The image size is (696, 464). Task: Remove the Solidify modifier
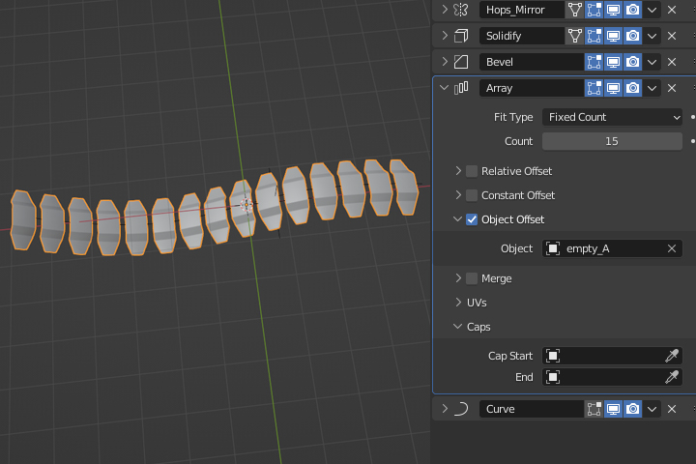672,36
